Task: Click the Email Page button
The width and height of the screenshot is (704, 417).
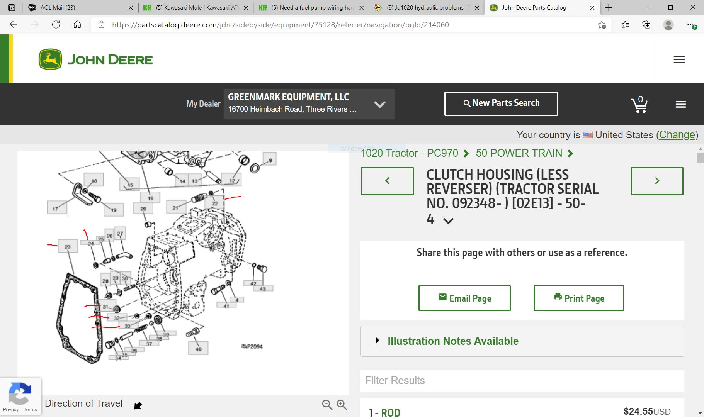Action: tap(464, 298)
